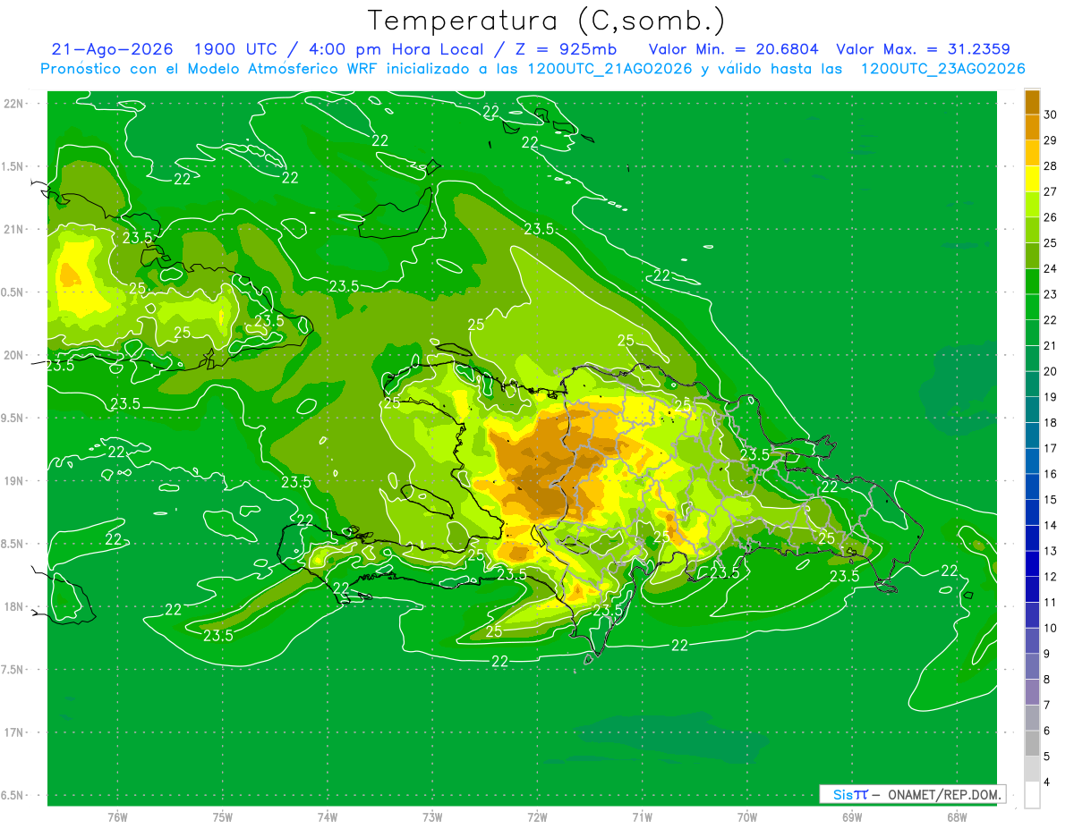The height and width of the screenshot is (829, 1074).
Task: Click colorbar scale label '20'
Action: tap(1050, 371)
